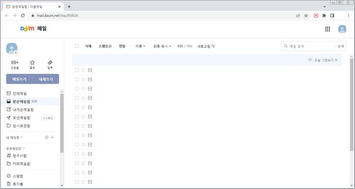
Task: Click the 858 / 868 mail count text
Action: pyautogui.click(x=185, y=46)
